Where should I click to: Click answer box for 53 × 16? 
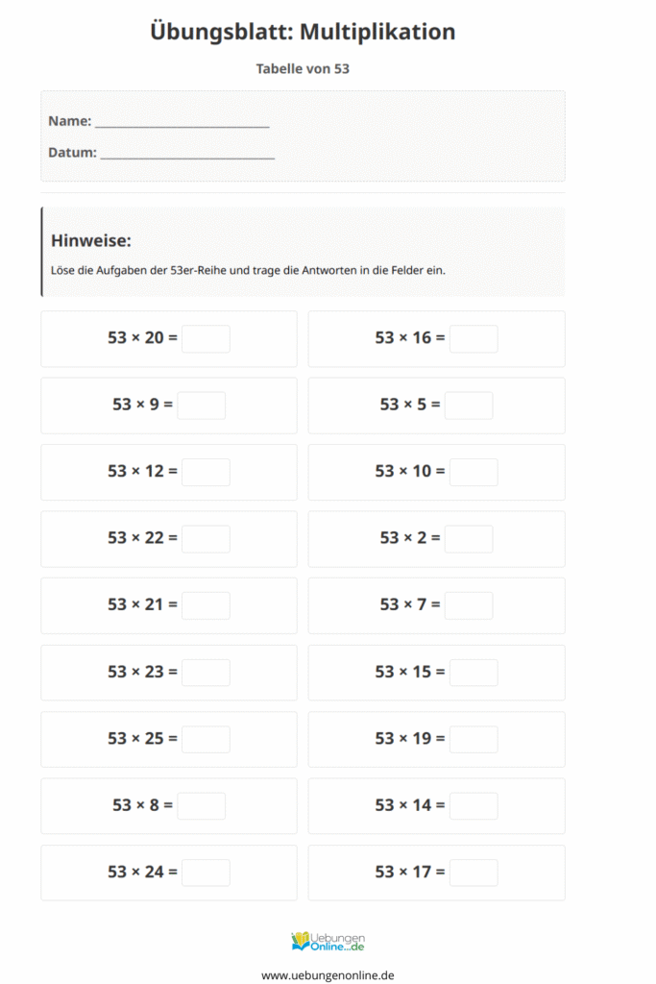click(x=474, y=338)
